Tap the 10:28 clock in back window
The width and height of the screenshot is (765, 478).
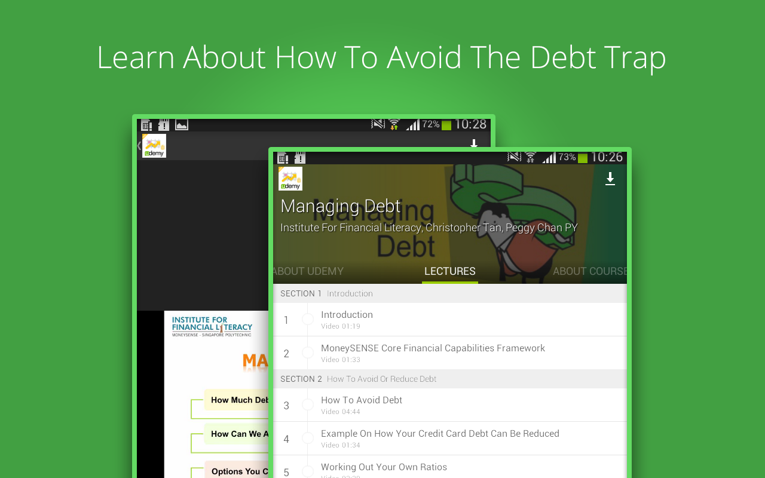point(470,124)
